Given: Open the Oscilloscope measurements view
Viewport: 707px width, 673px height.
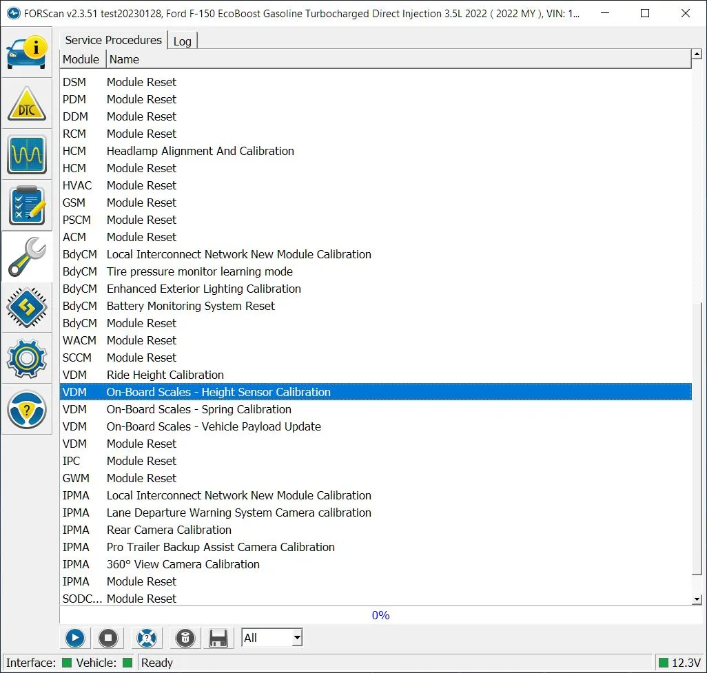Looking at the screenshot, I should click(x=27, y=154).
